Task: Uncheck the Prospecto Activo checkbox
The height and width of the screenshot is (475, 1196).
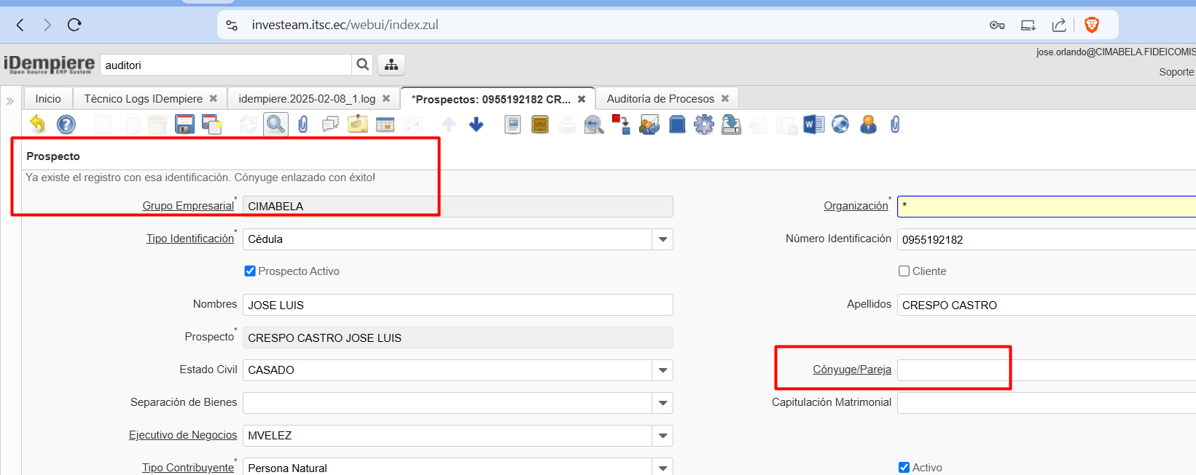Action: pos(250,271)
